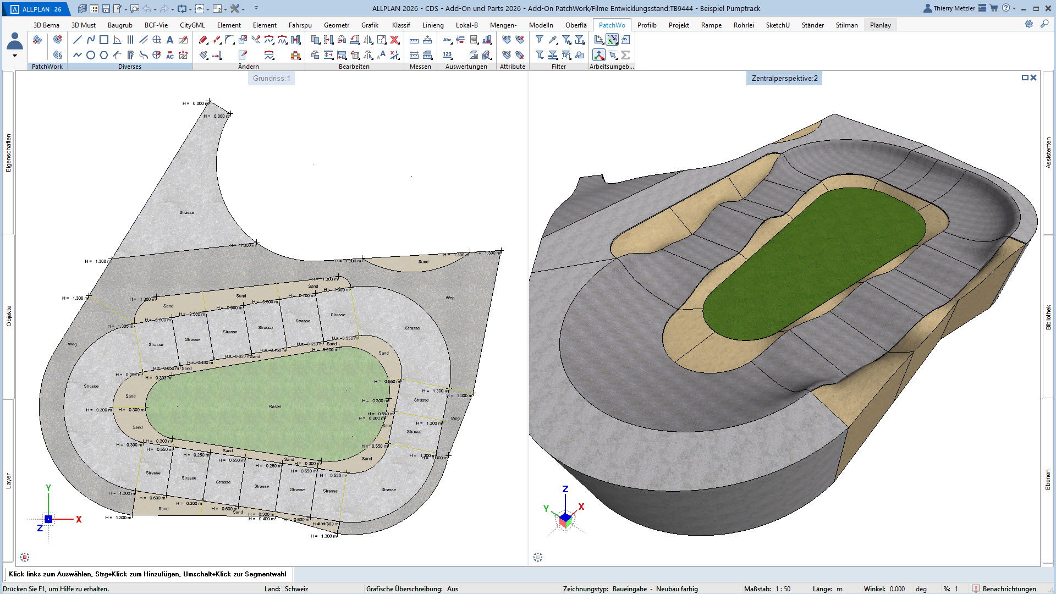Screen dimensions: 1056x594
Task: Click the Abc label evaluation icon
Action: [447, 40]
